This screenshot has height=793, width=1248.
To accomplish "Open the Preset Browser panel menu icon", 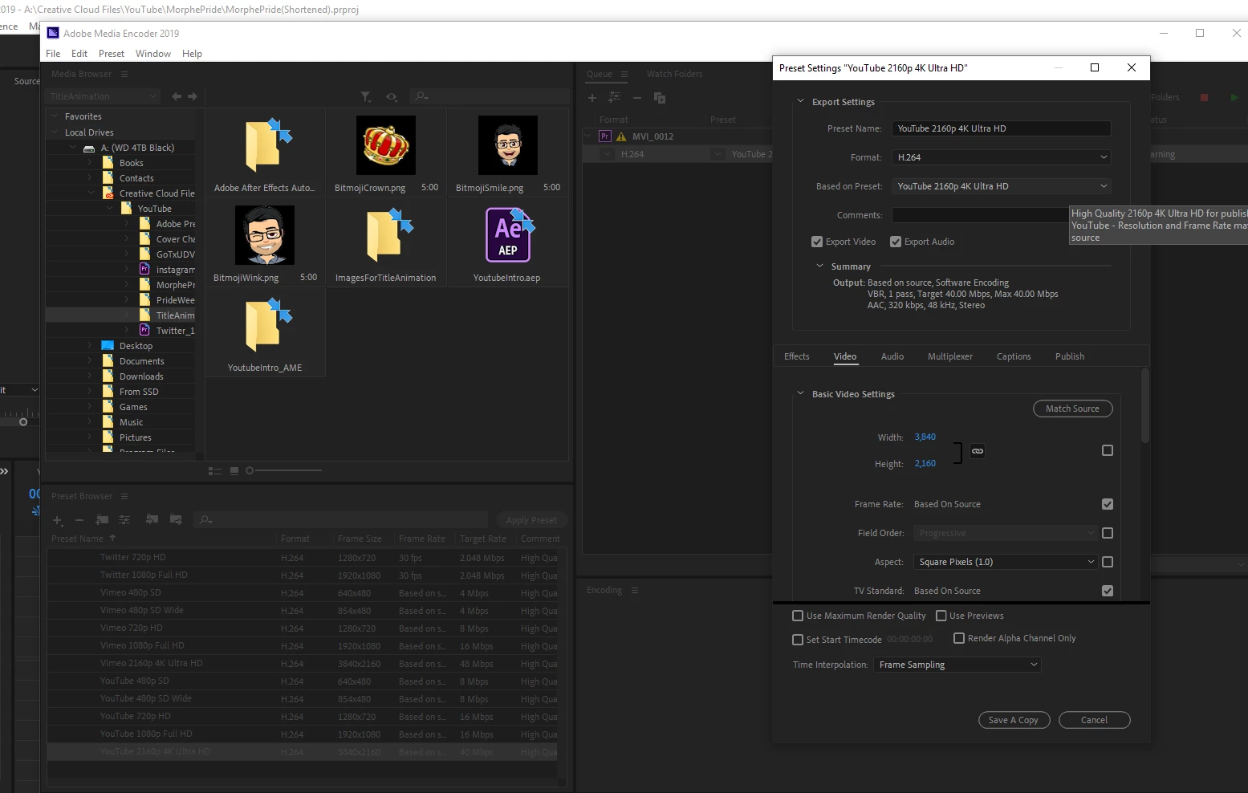I will [x=124, y=496].
